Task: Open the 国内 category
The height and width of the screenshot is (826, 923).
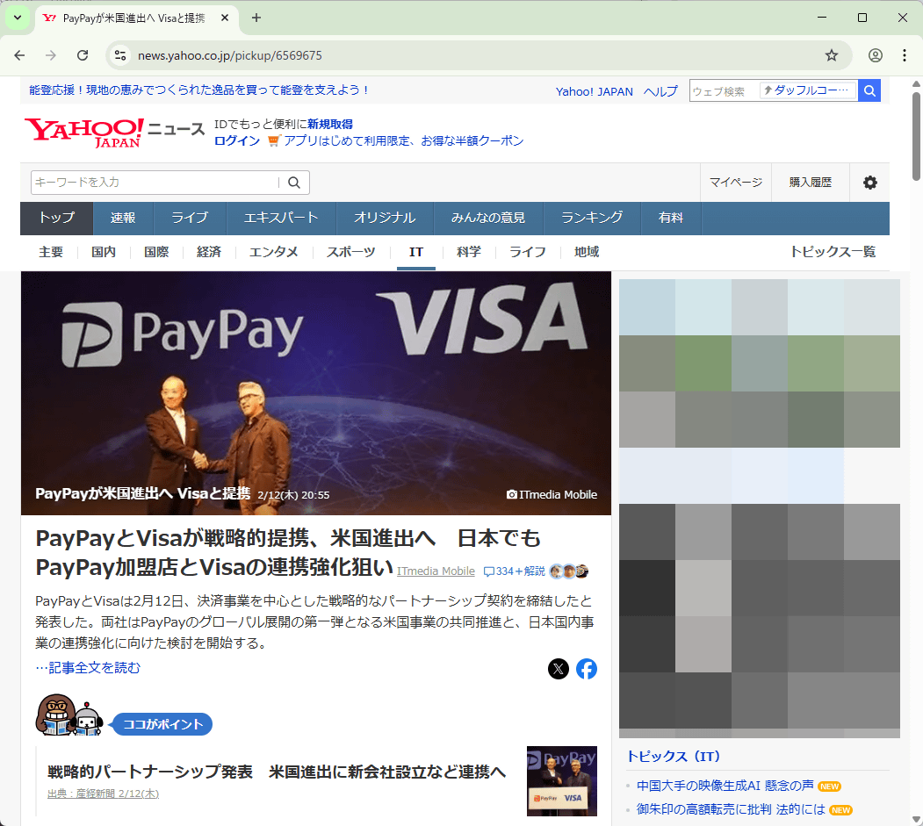Action: click(x=104, y=253)
